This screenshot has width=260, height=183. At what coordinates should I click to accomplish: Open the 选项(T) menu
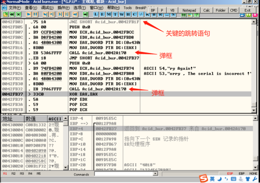click(80, 8)
